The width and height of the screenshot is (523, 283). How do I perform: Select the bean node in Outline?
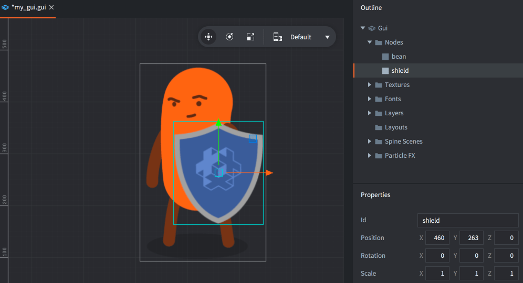[x=399, y=57]
